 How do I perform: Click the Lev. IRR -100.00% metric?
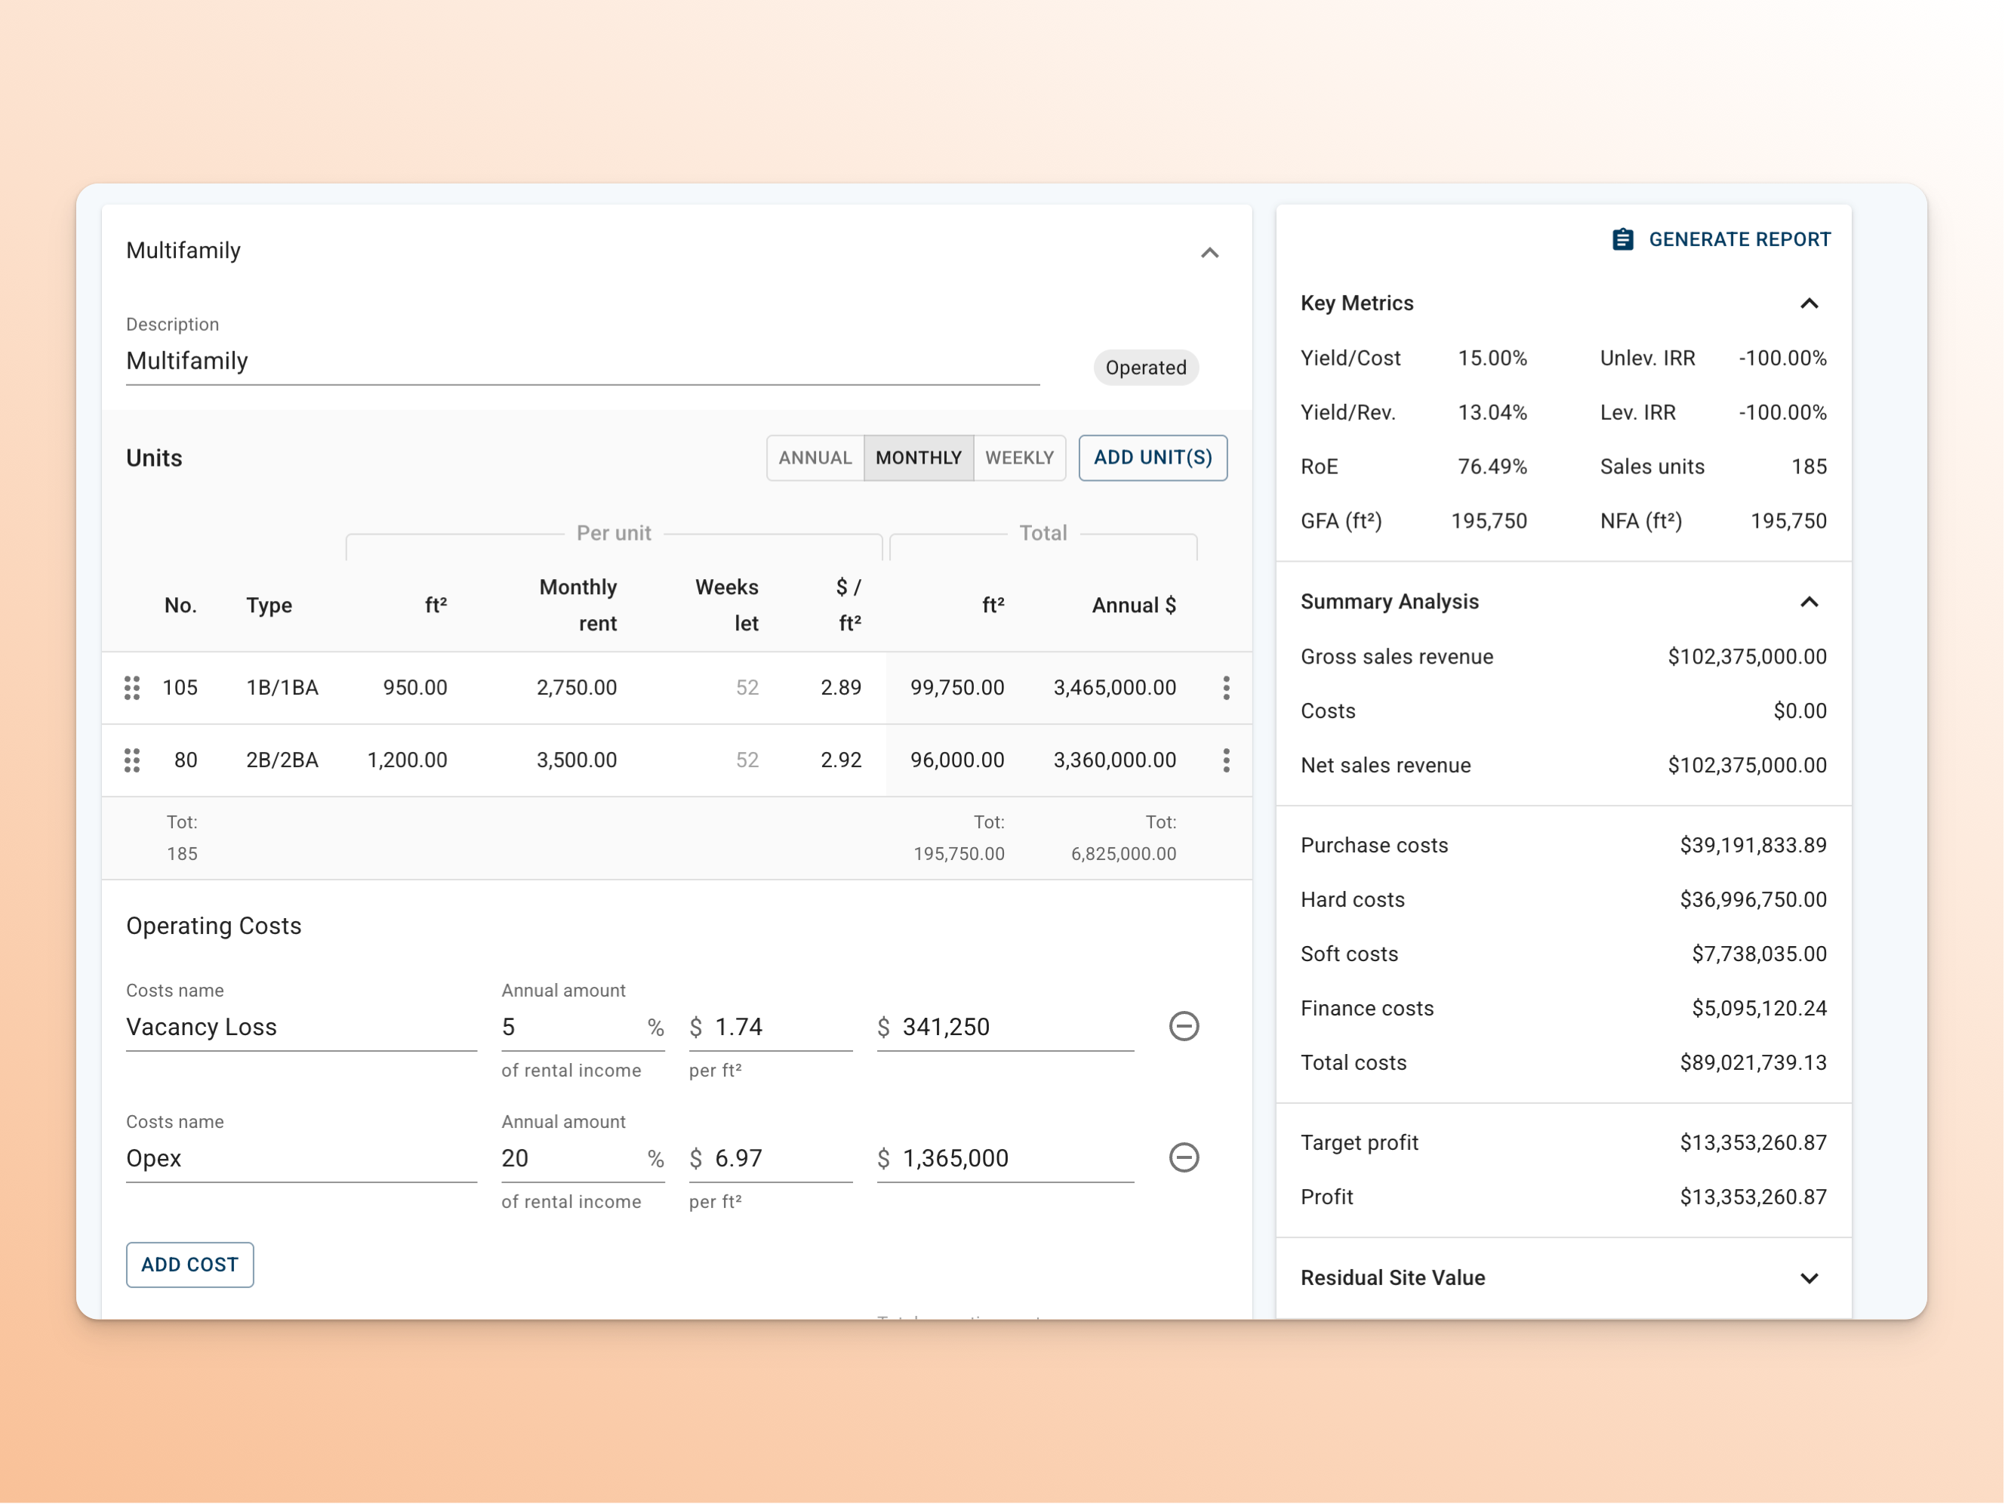(x=1782, y=412)
